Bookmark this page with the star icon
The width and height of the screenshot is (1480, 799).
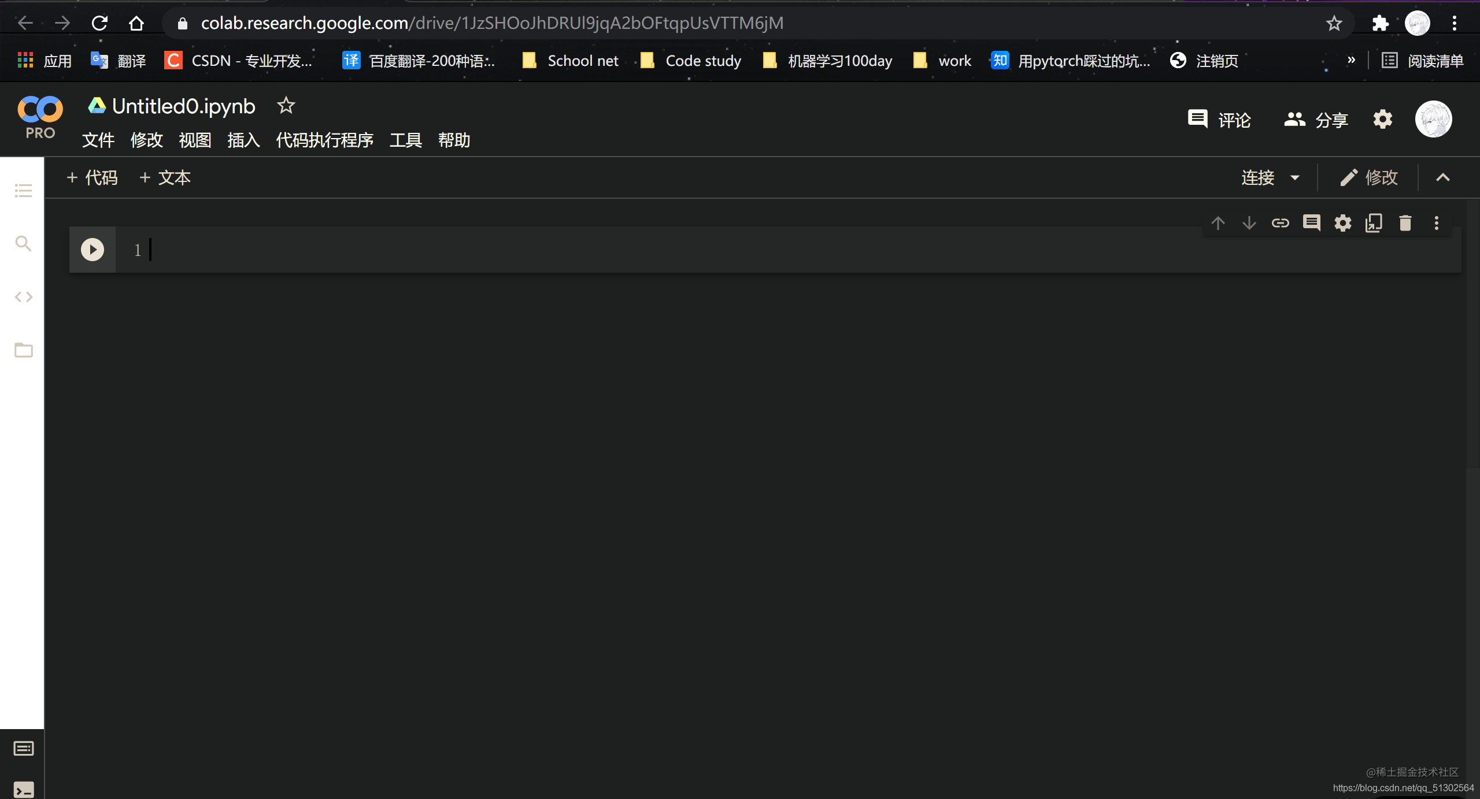(1334, 23)
